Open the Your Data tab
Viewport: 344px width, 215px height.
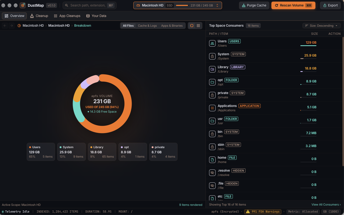click(96, 16)
